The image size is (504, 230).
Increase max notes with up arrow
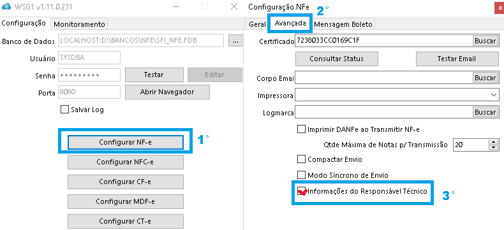coord(493,142)
